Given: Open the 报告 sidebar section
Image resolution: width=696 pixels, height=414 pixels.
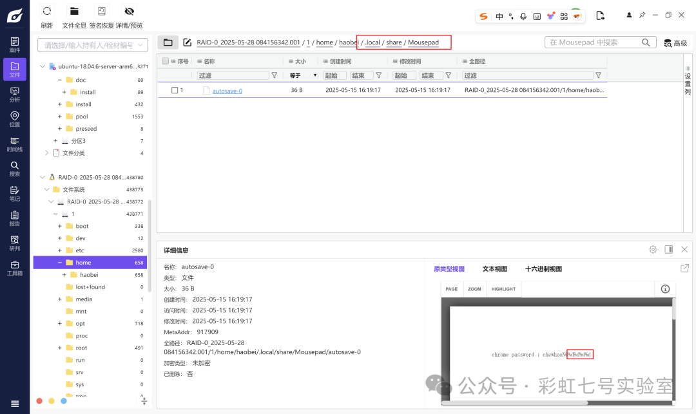Looking at the screenshot, I should click(15, 218).
